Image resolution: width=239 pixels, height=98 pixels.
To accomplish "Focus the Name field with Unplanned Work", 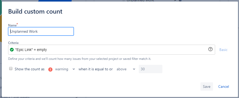I will [x=41, y=31].
